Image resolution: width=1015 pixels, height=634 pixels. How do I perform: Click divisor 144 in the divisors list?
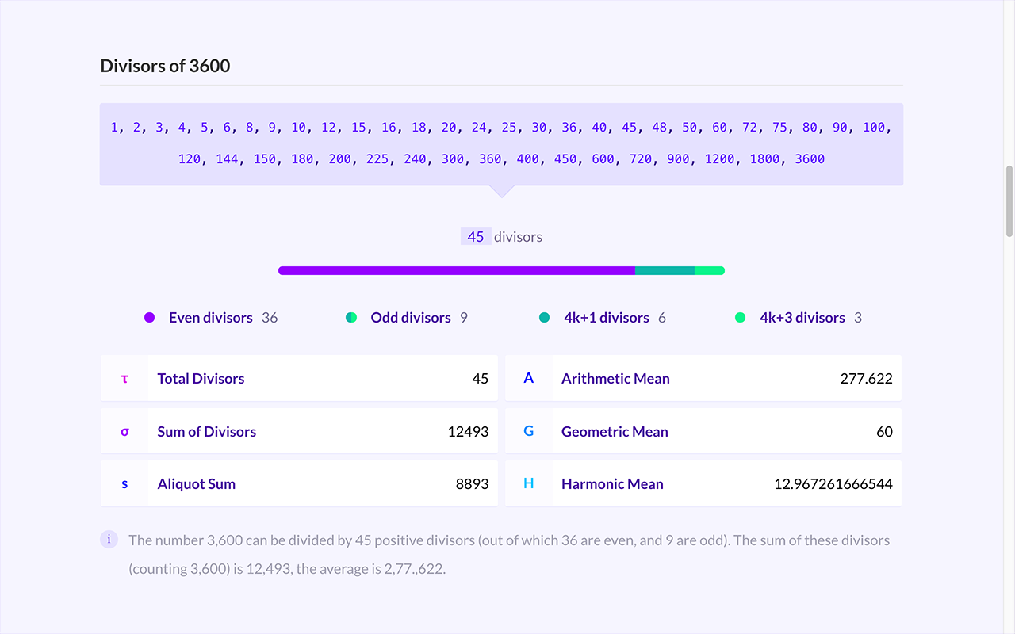pos(228,159)
